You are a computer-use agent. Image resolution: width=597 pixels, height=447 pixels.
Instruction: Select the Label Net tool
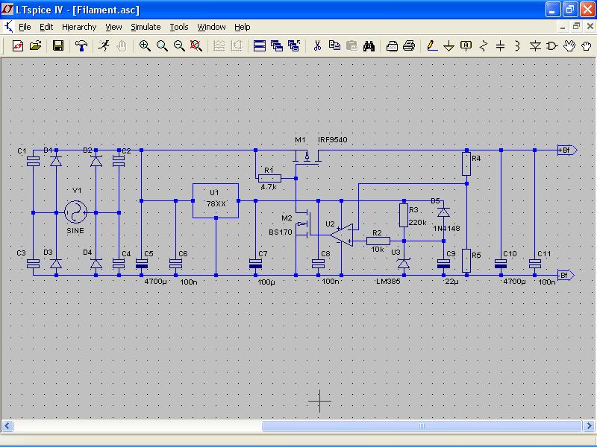tap(466, 46)
